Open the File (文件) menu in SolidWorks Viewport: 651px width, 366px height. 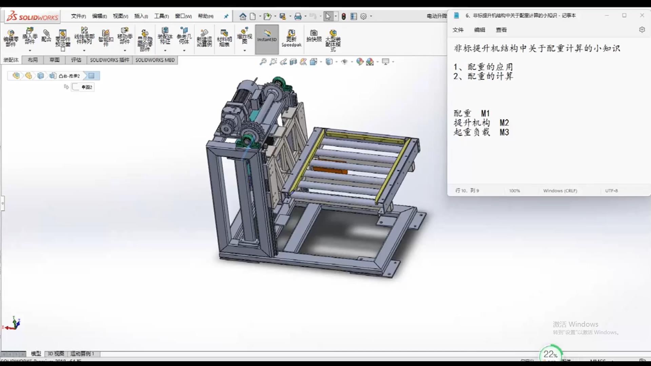(x=78, y=16)
